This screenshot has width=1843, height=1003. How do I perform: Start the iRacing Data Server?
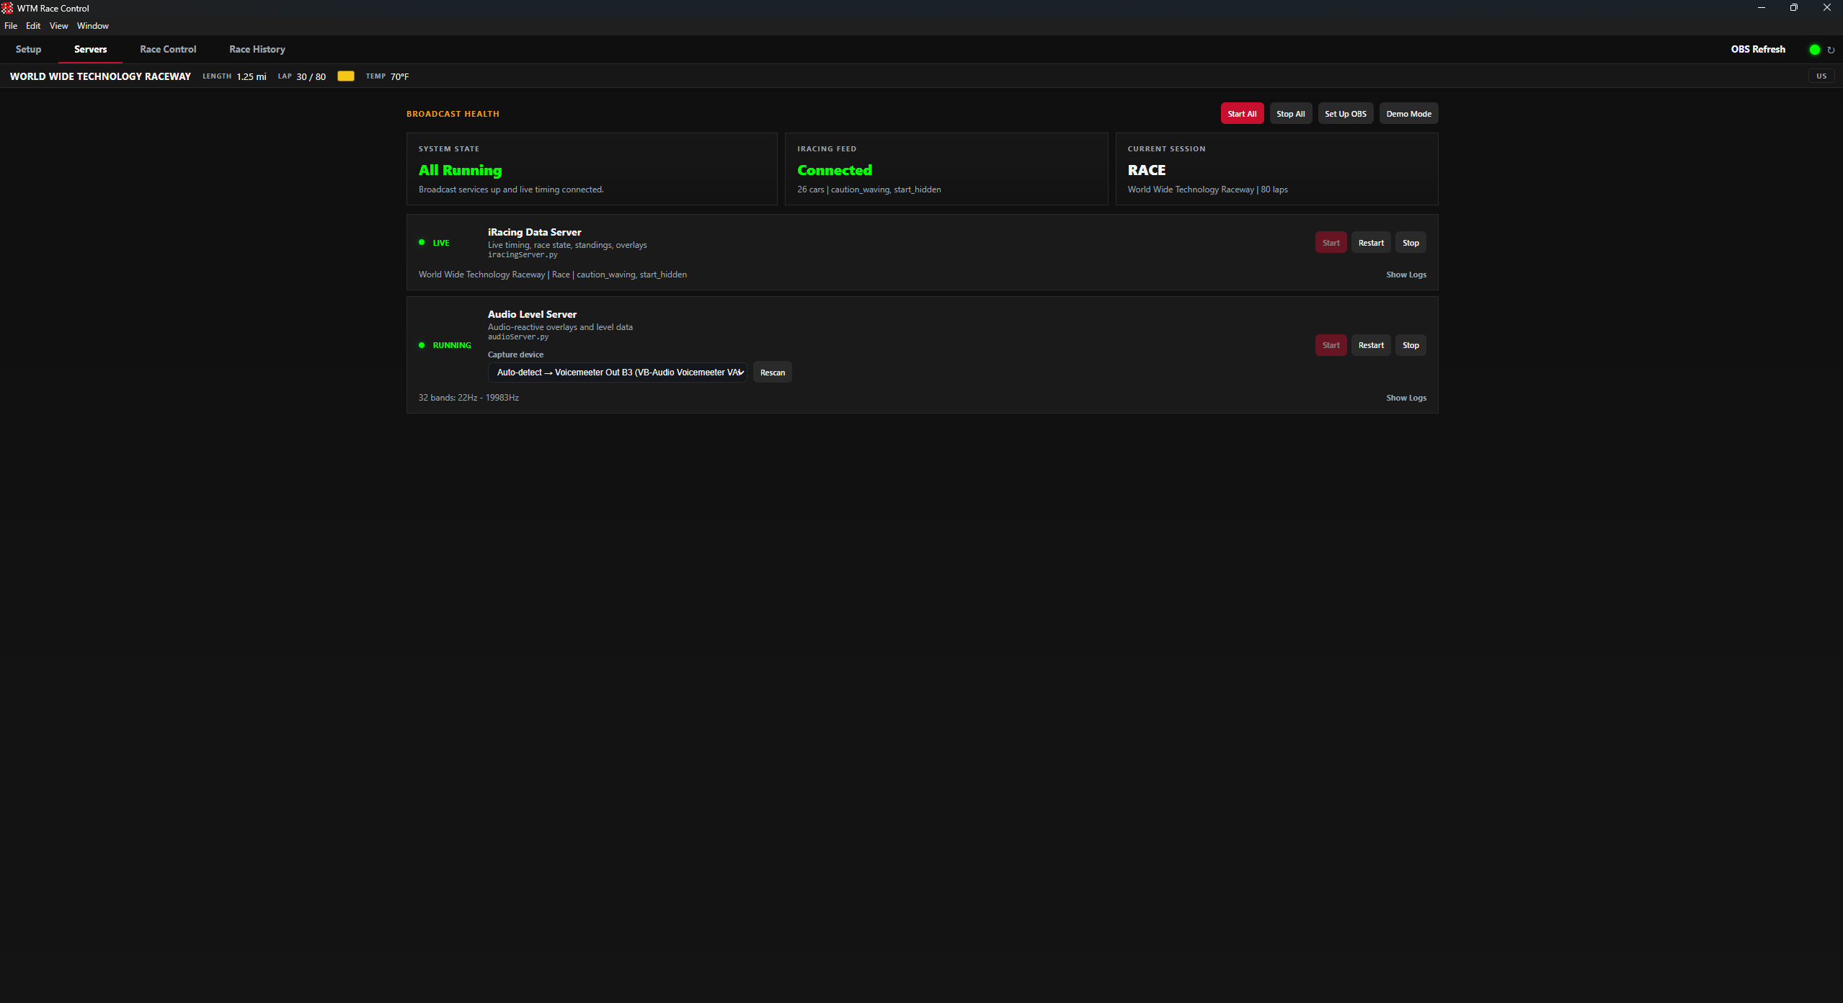point(1331,243)
